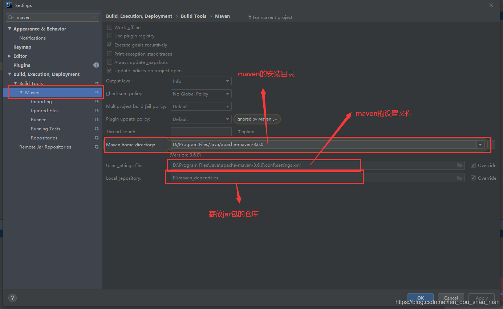The height and width of the screenshot is (309, 503).
Task: Click Apply button
Action: click(482, 298)
